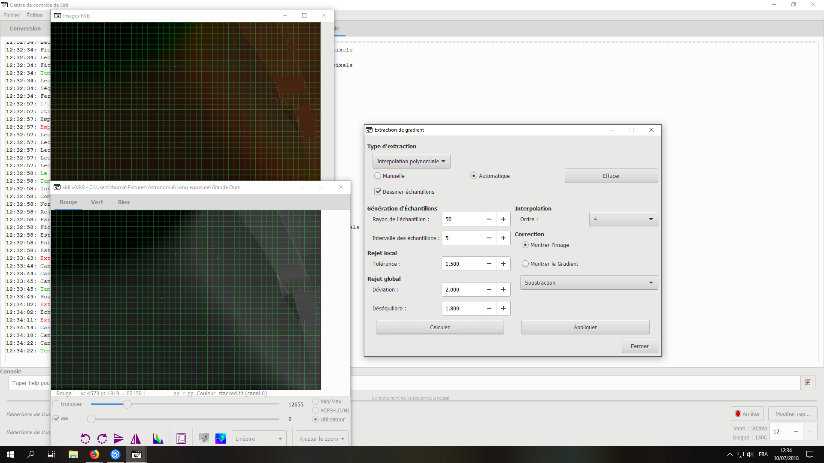Image resolution: width=824 pixels, height=463 pixels.
Task: Open the histogram tool icon
Action: [x=158, y=439]
